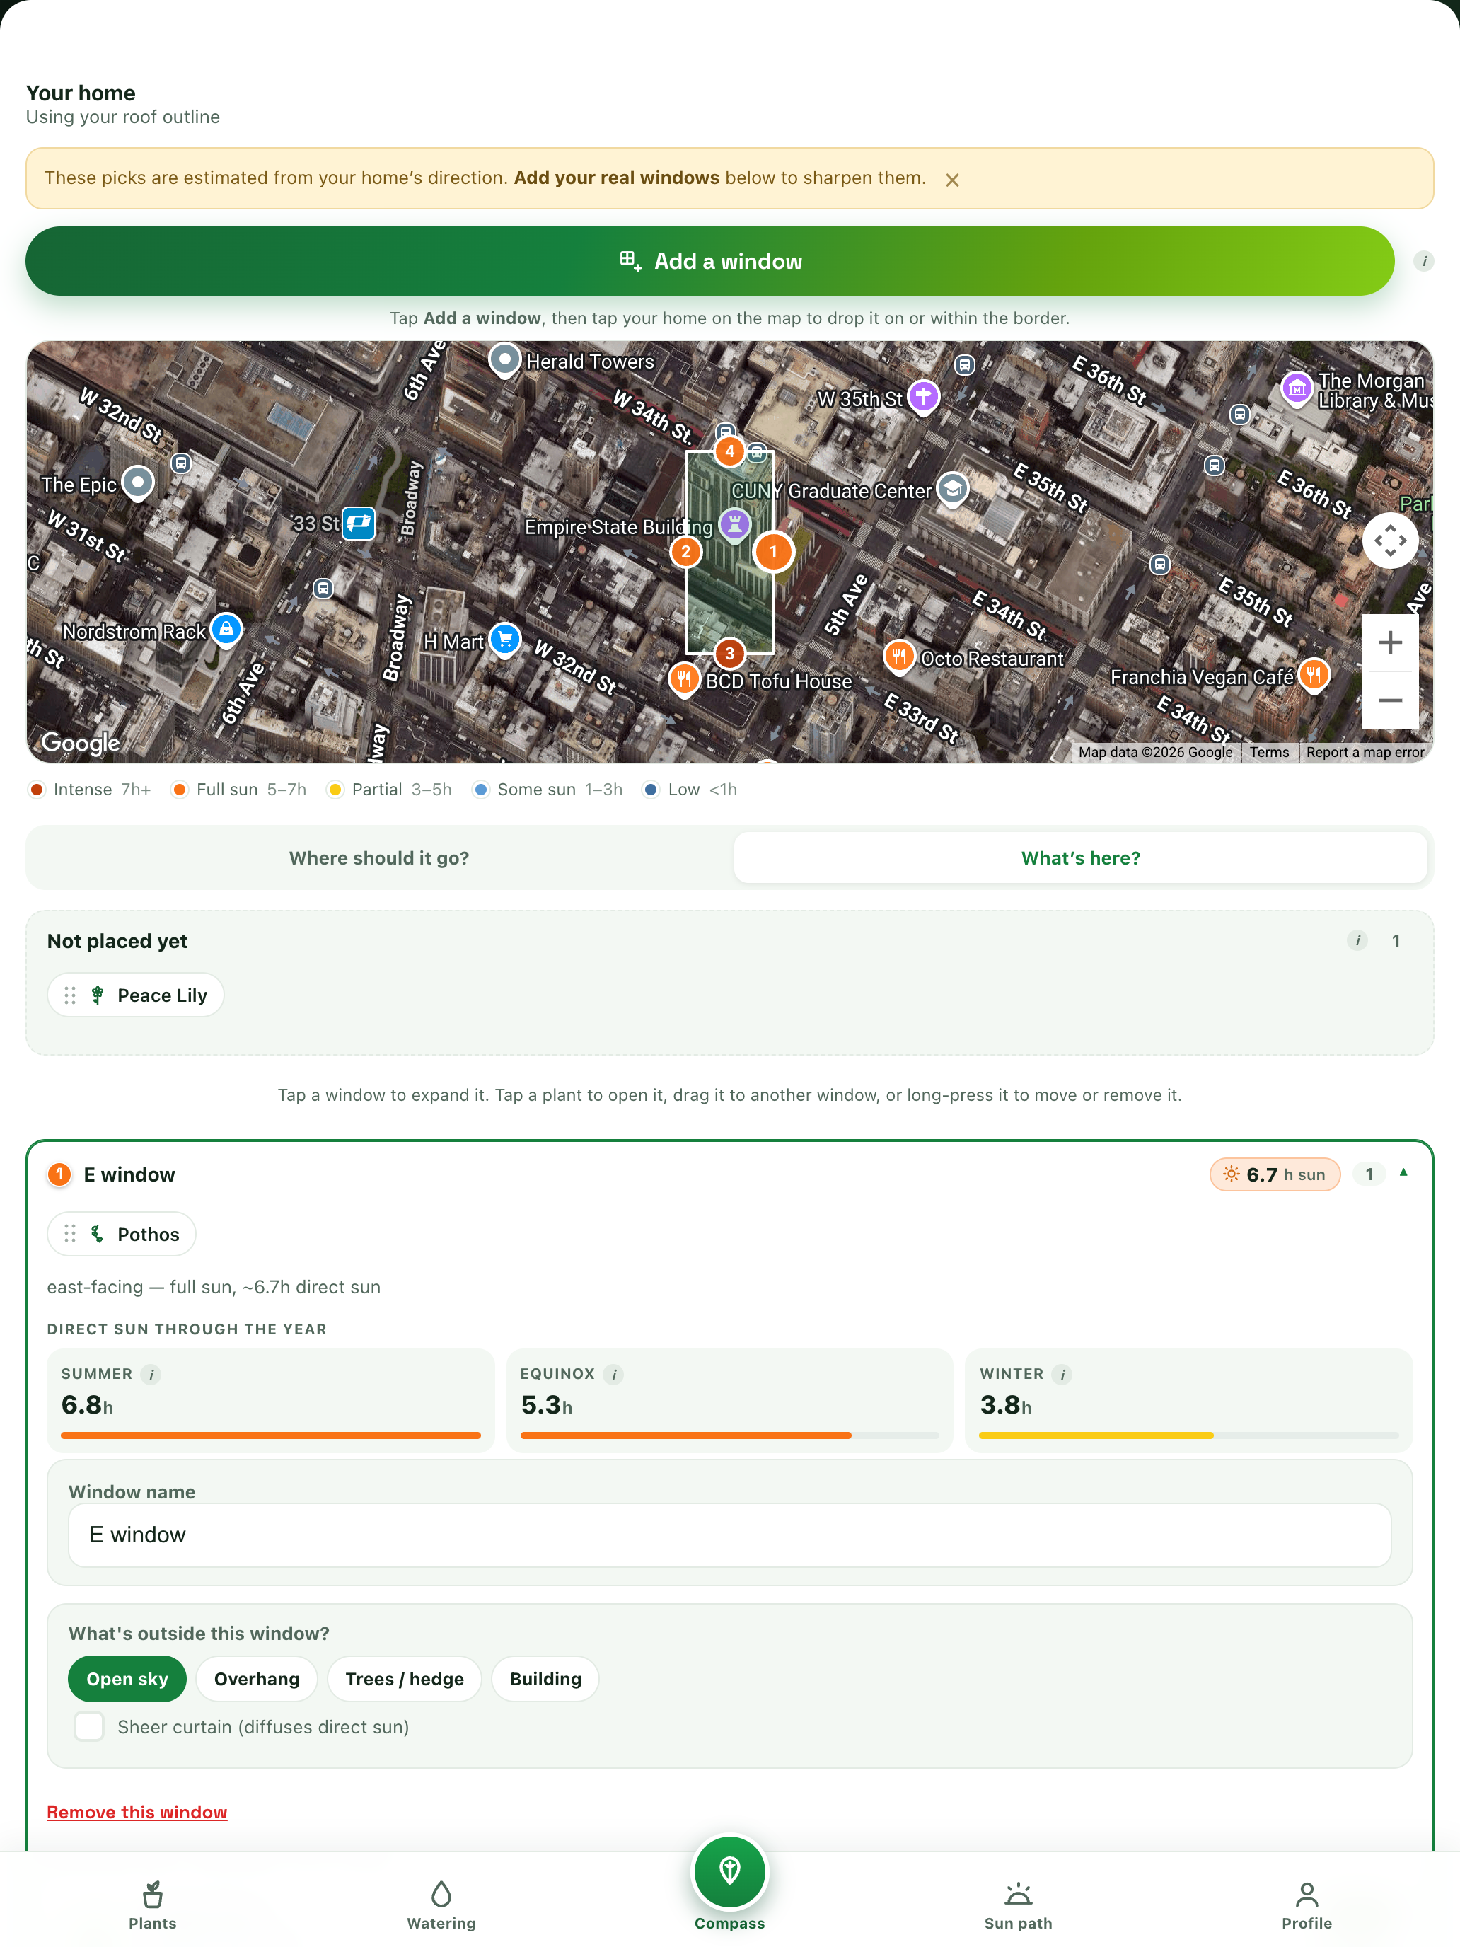The width and height of the screenshot is (1460, 1947).
Task: Switch to What's here? tab
Action: [1080, 858]
